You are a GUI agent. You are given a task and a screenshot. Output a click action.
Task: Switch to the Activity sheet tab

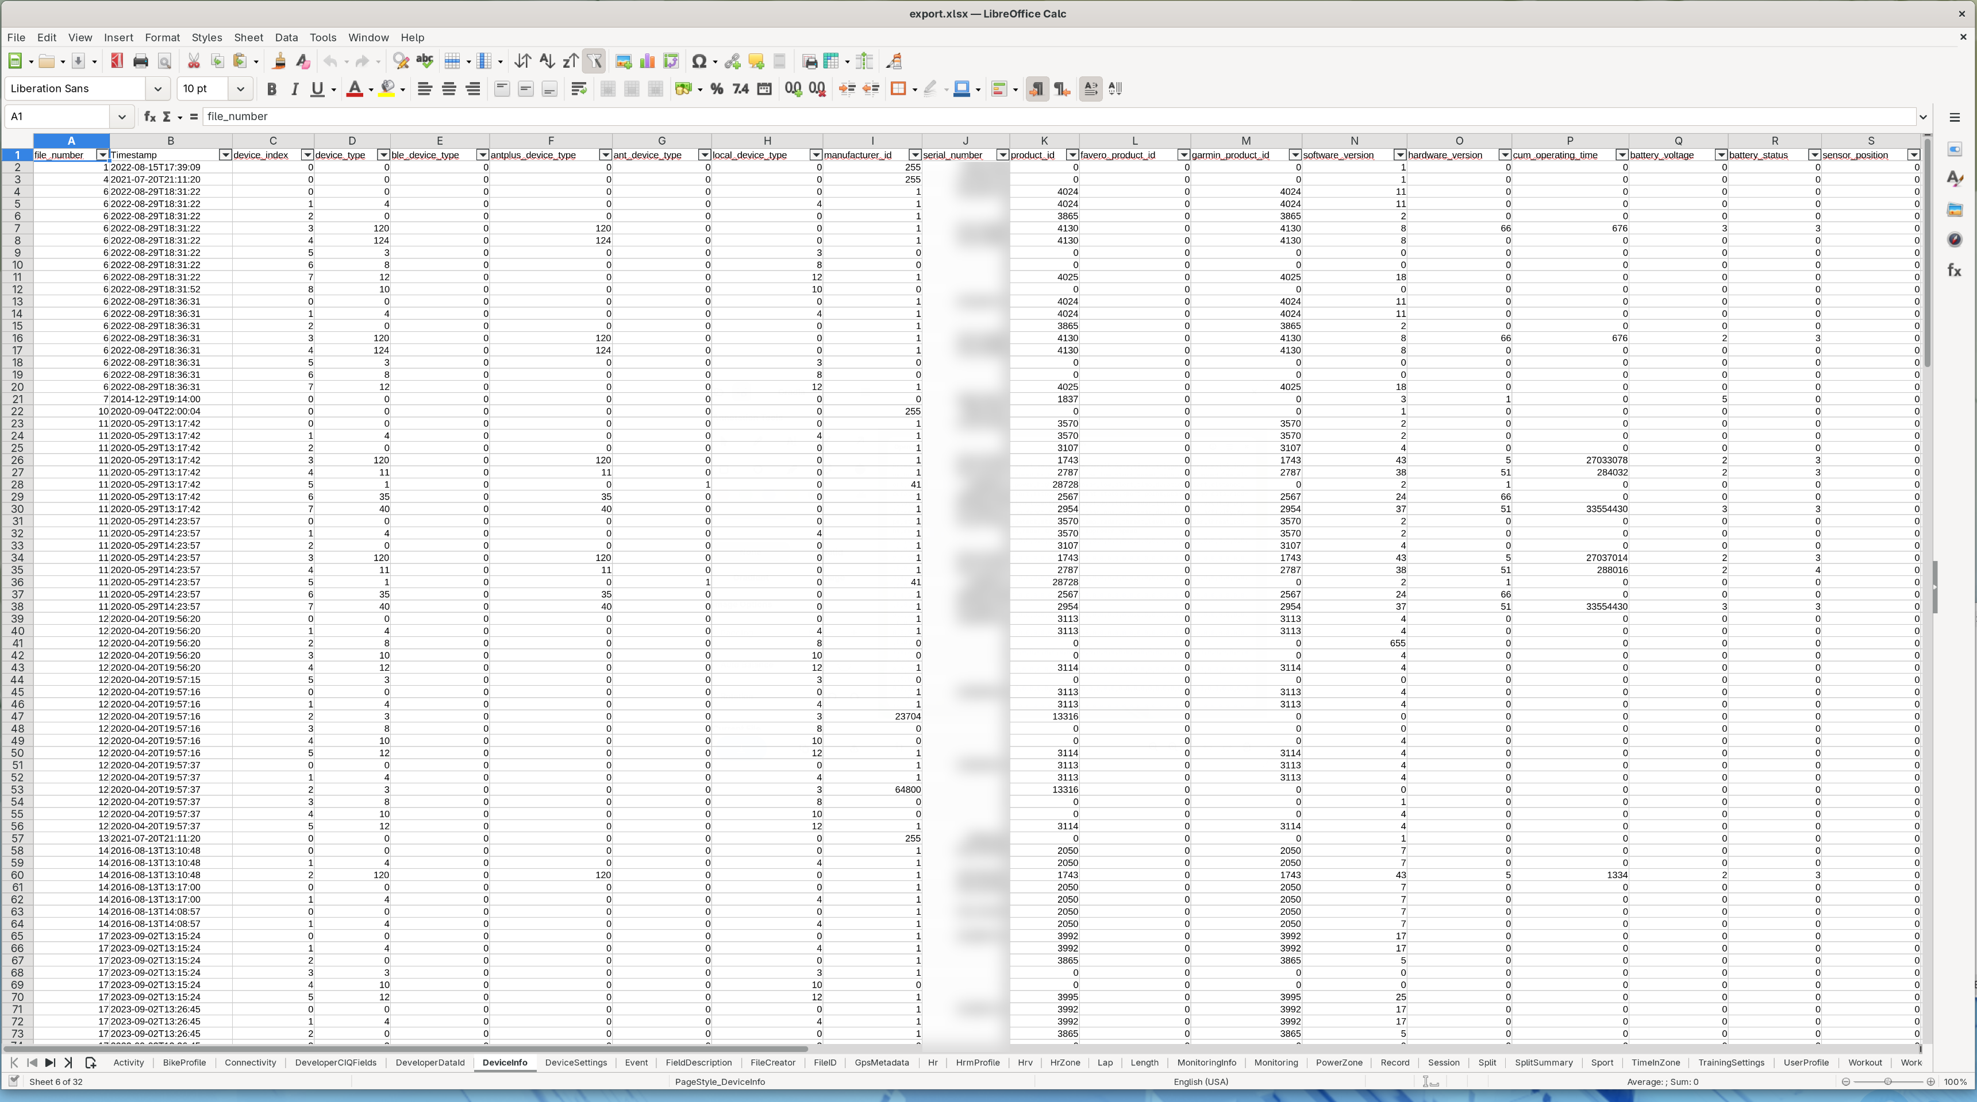click(128, 1062)
